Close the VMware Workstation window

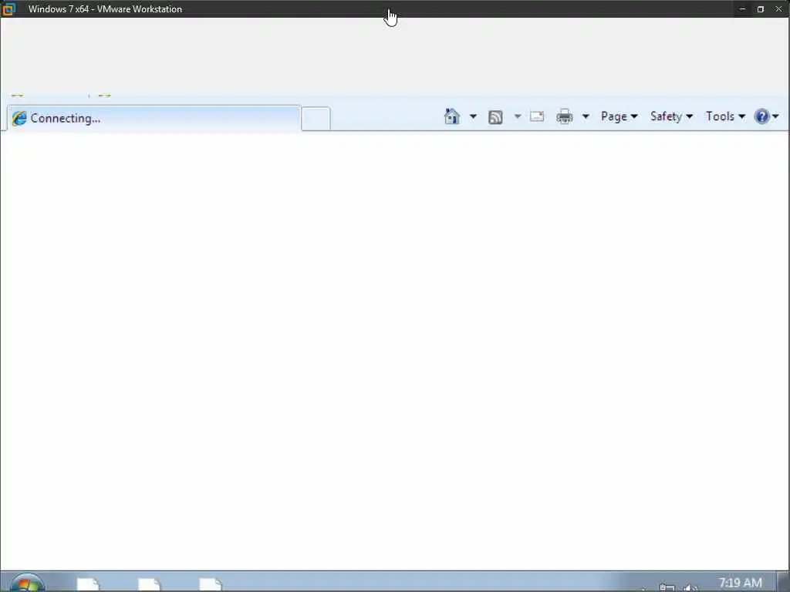(778, 9)
